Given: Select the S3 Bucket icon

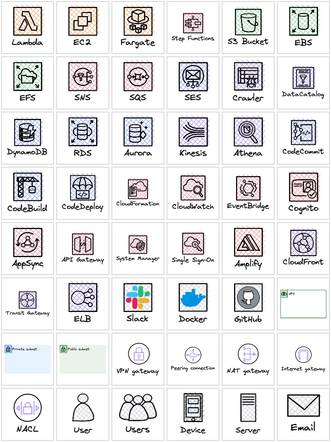Looking at the screenshot, I should coord(248,22).
